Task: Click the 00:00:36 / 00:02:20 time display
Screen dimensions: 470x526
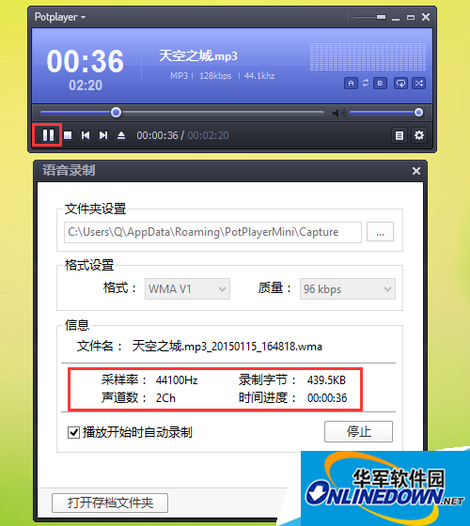Action: [x=182, y=135]
